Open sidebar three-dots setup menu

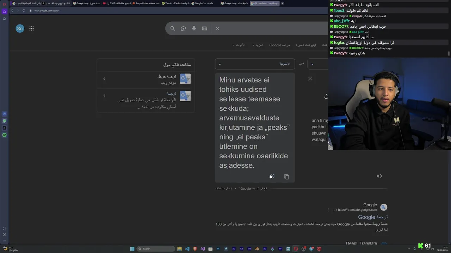[x=4, y=240]
